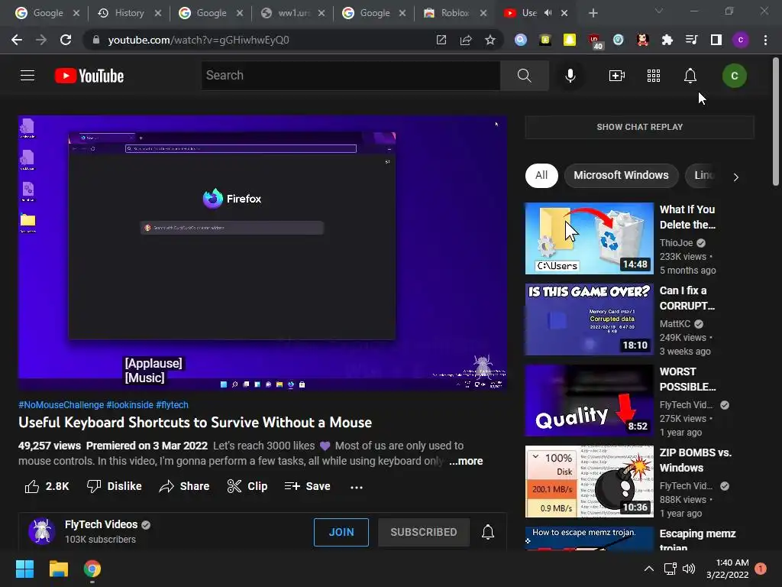782x587 pixels.
Task: Toggle the SUBSCRIBED button
Action: [424, 532]
